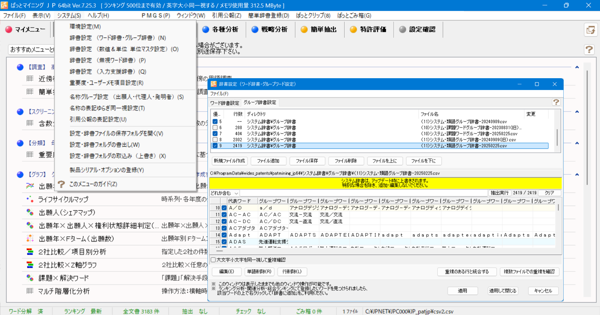Toggle checkbox for file priority 8
600x315 pixels.
point(215,140)
